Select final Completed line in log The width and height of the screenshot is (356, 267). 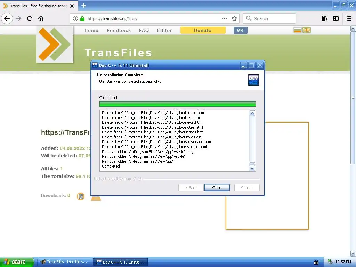point(111,166)
